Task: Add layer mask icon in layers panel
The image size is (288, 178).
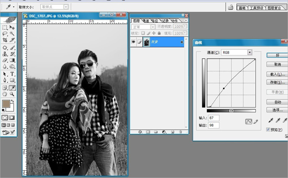Action: tap(148, 132)
